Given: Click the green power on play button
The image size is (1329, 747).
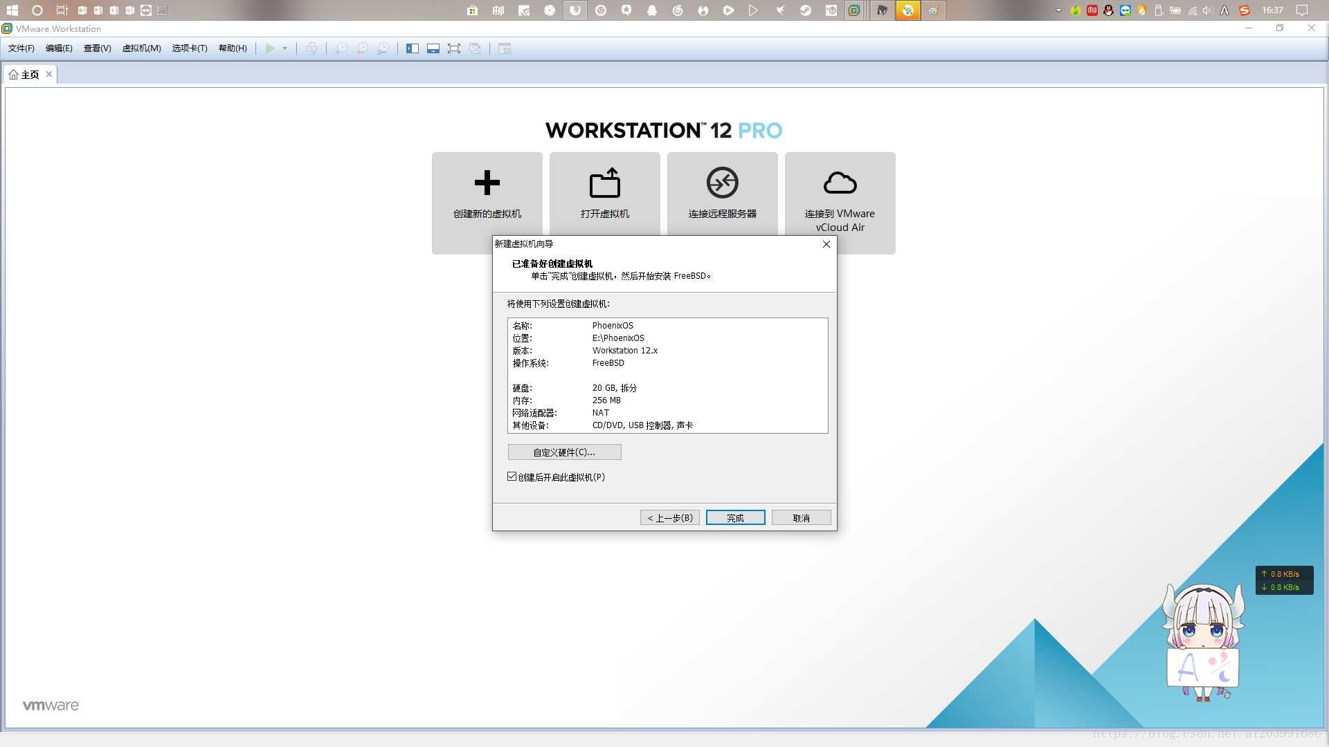Looking at the screenshot, I should [270, 48].
